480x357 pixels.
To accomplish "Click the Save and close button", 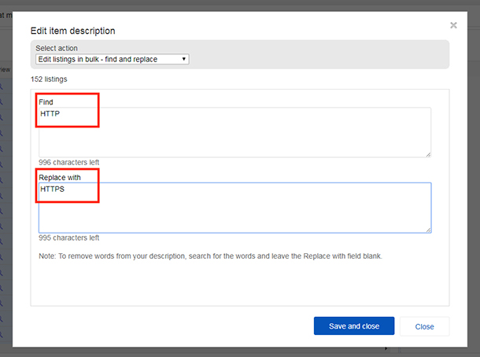I will pyautogui.click(x=354, y=326).
